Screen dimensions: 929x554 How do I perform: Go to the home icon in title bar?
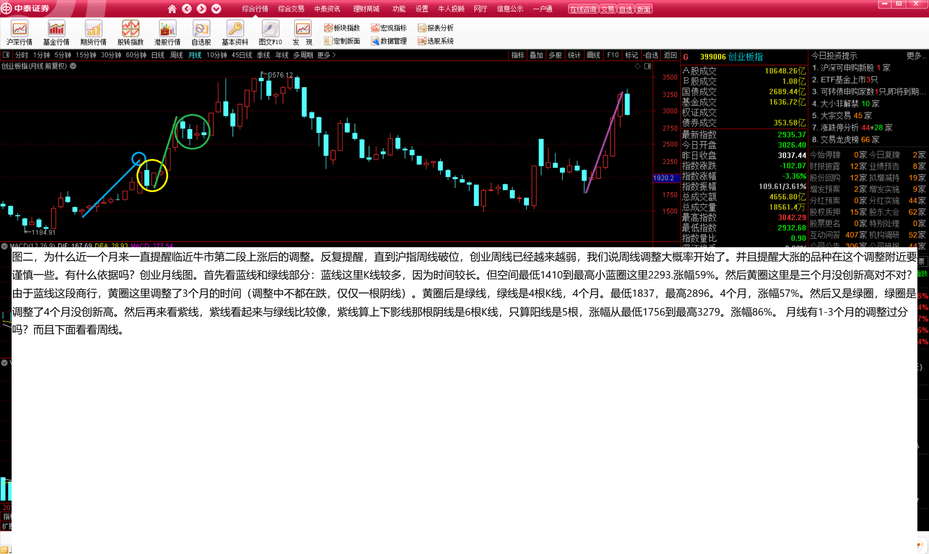click(172, 9)
